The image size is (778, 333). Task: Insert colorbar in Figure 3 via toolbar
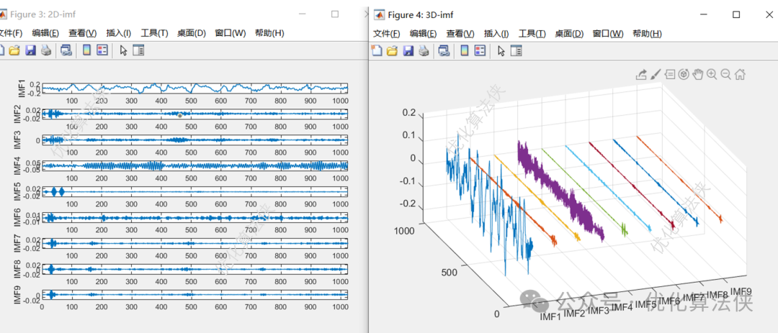coord(86,50)
